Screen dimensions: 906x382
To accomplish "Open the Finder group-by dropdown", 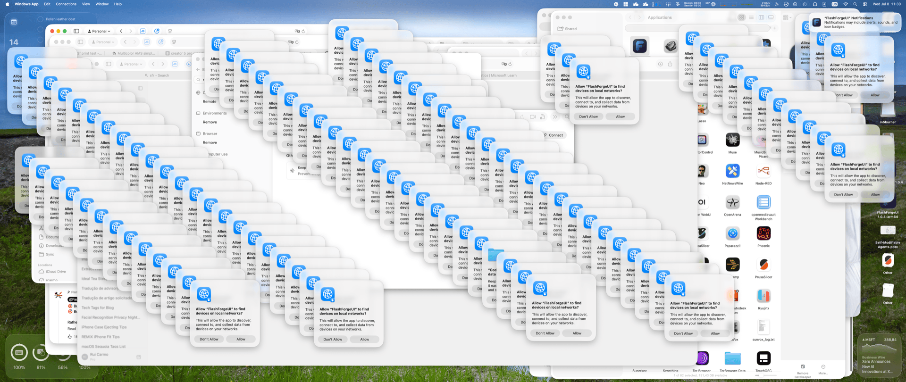I will click(787, 17).
